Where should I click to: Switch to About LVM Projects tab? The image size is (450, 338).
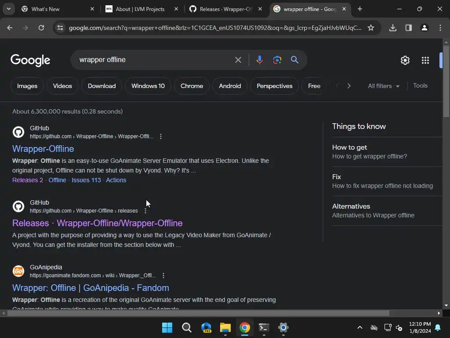coord(140,9)
